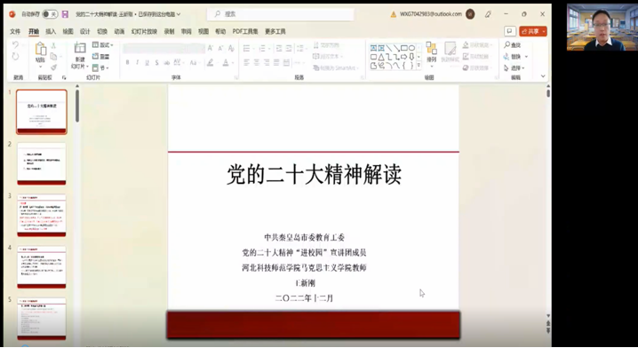Viewport: 638px width, 348px height.
Task: Select the right arrow shape
Action: pyautogui.click(x=403, y=57)
